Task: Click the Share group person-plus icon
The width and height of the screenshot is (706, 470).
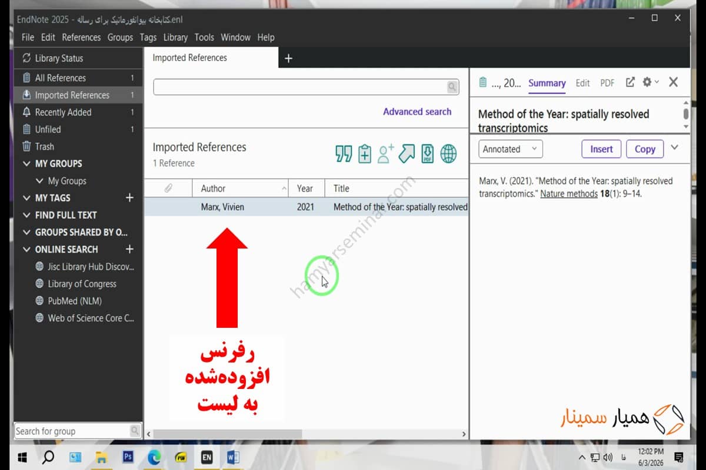Action: (385, 154)
